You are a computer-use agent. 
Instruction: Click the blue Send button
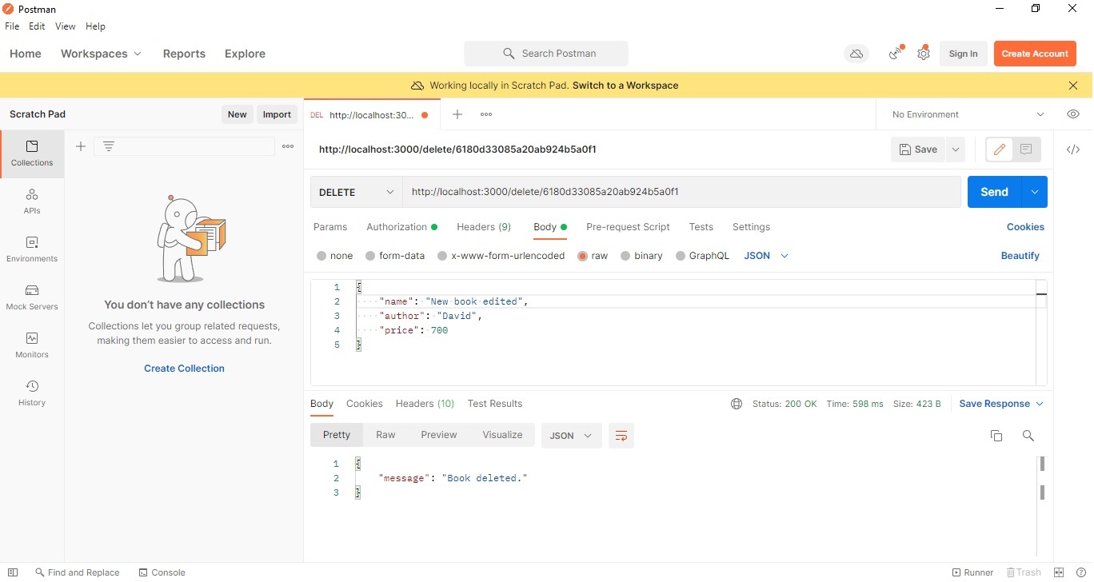pos(995,192)
